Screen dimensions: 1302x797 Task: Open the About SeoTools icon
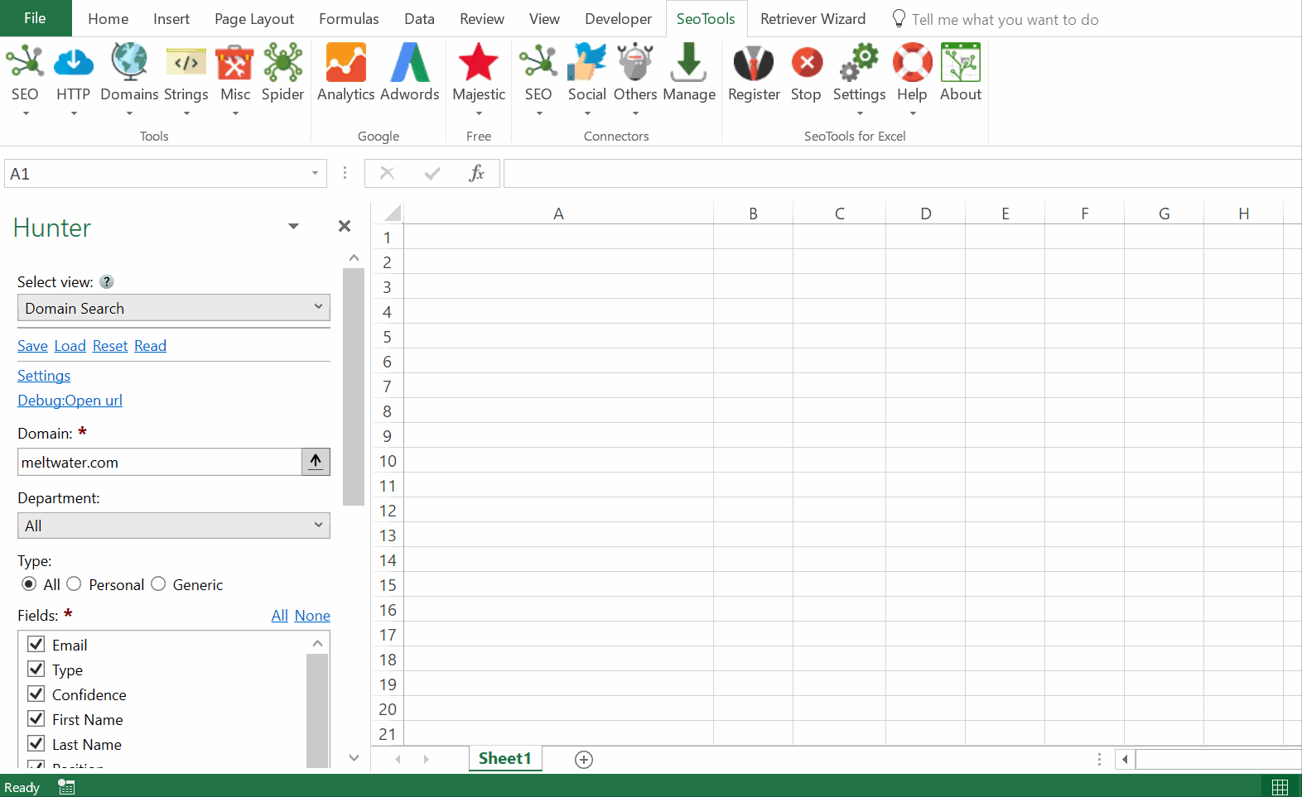tap(961, 63)
